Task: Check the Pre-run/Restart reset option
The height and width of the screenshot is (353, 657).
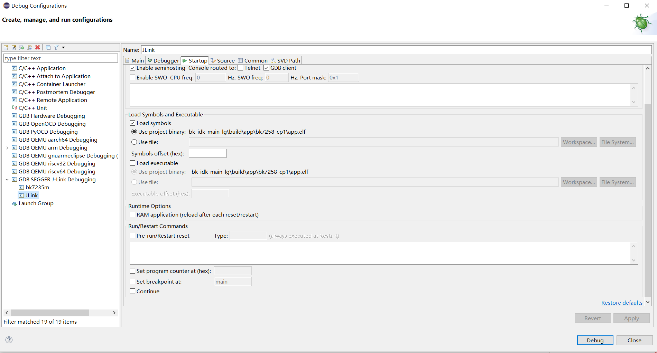Action: [x=132, y=236]
